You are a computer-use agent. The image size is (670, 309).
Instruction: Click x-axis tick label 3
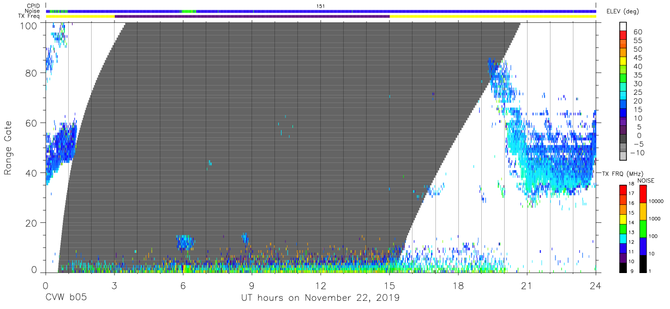(115, 286)
